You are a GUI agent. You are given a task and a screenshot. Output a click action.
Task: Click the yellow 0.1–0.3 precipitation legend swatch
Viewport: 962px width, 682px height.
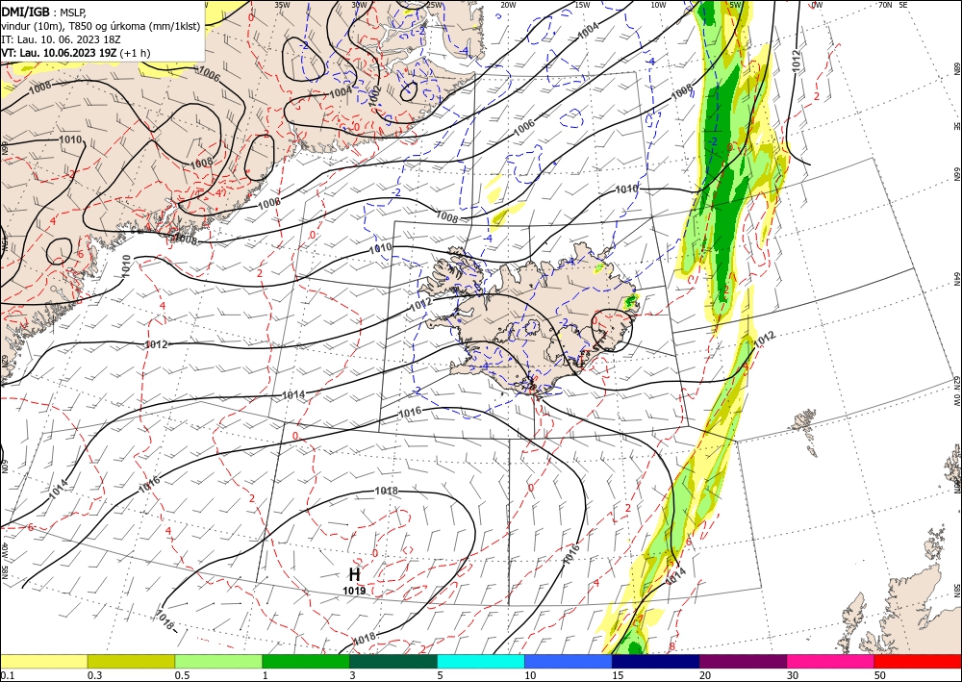tap(43, 661)
